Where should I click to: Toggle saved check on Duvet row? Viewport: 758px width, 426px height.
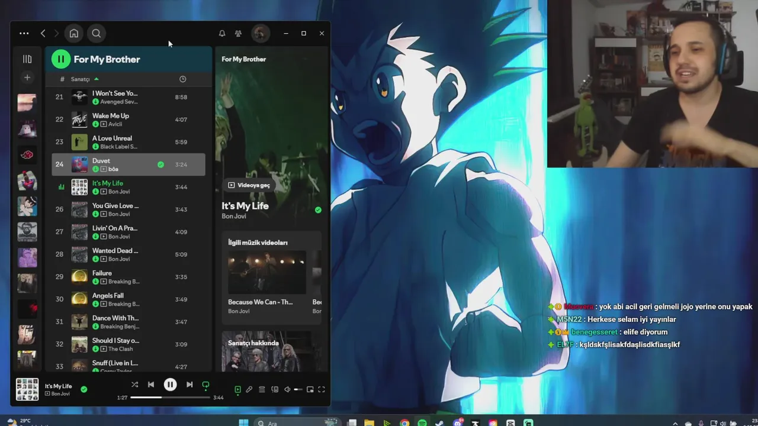160,164
